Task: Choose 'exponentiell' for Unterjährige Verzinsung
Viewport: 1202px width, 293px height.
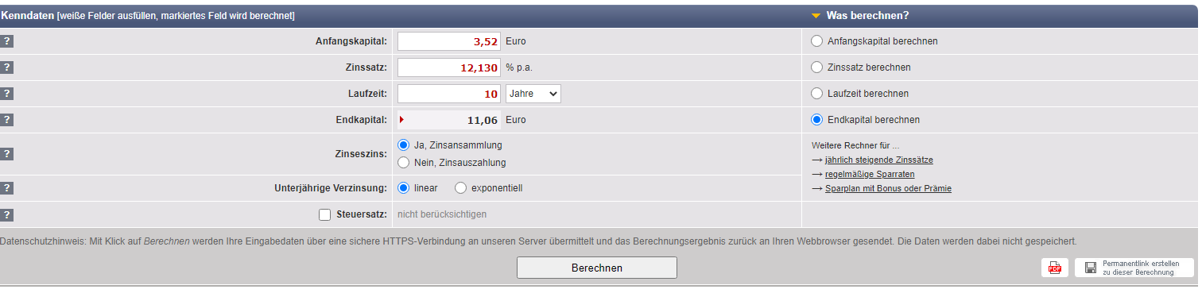Action: pyautogui.click(x=460, y=188)
